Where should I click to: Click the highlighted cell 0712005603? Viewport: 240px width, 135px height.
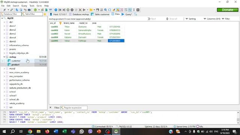pyautogui.click(x=116, y=41)
